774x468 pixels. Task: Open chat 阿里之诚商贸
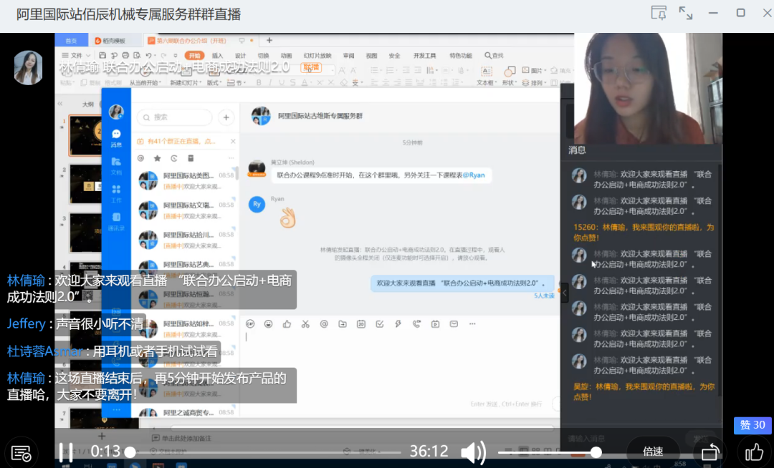point(186,412)
